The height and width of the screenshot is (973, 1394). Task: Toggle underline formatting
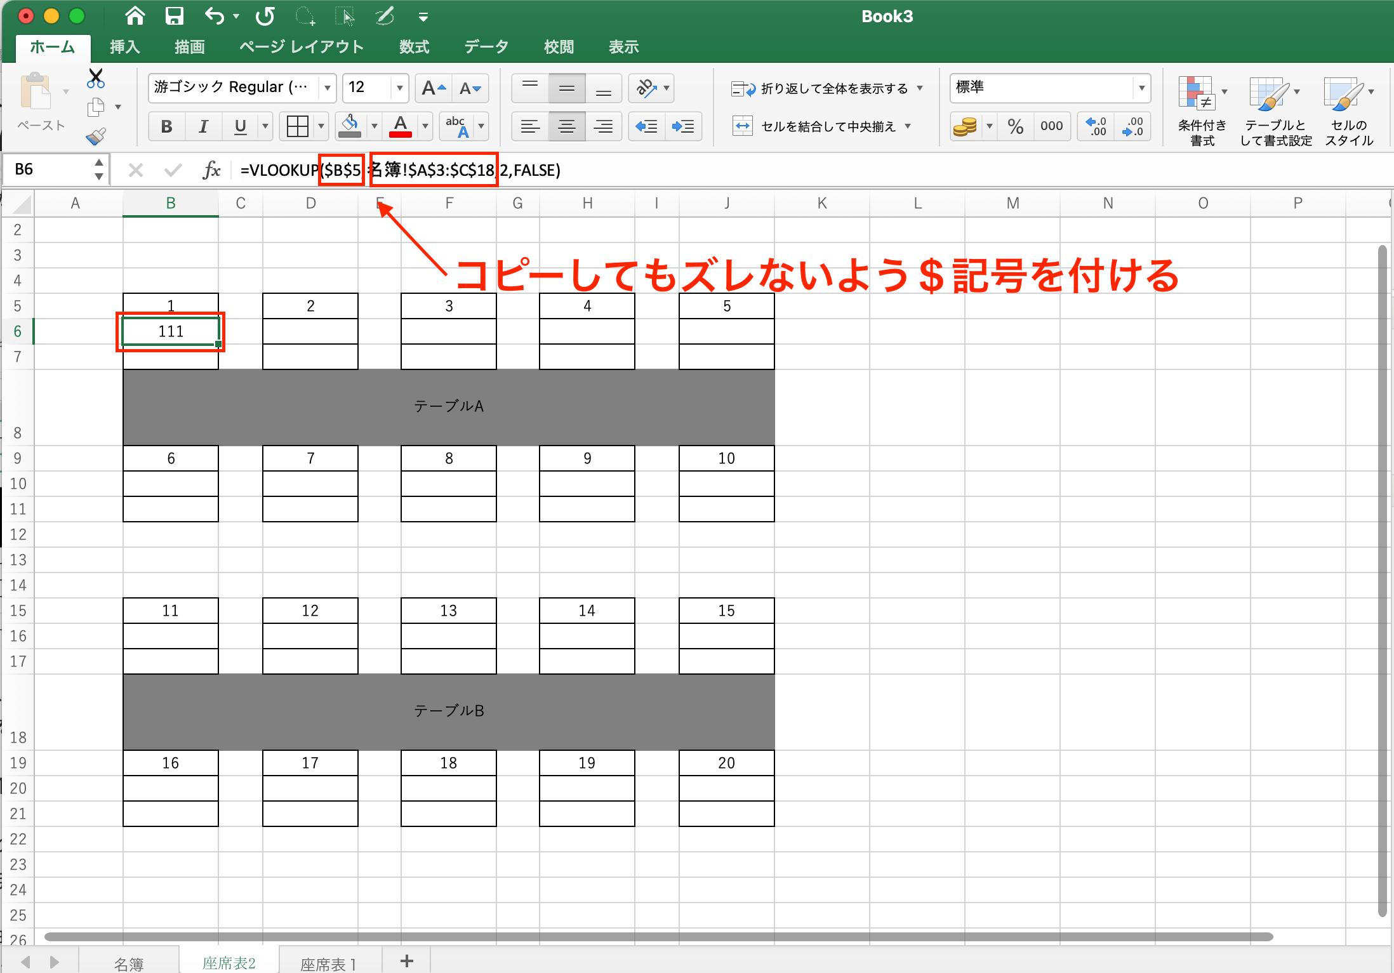pos(240,126)
